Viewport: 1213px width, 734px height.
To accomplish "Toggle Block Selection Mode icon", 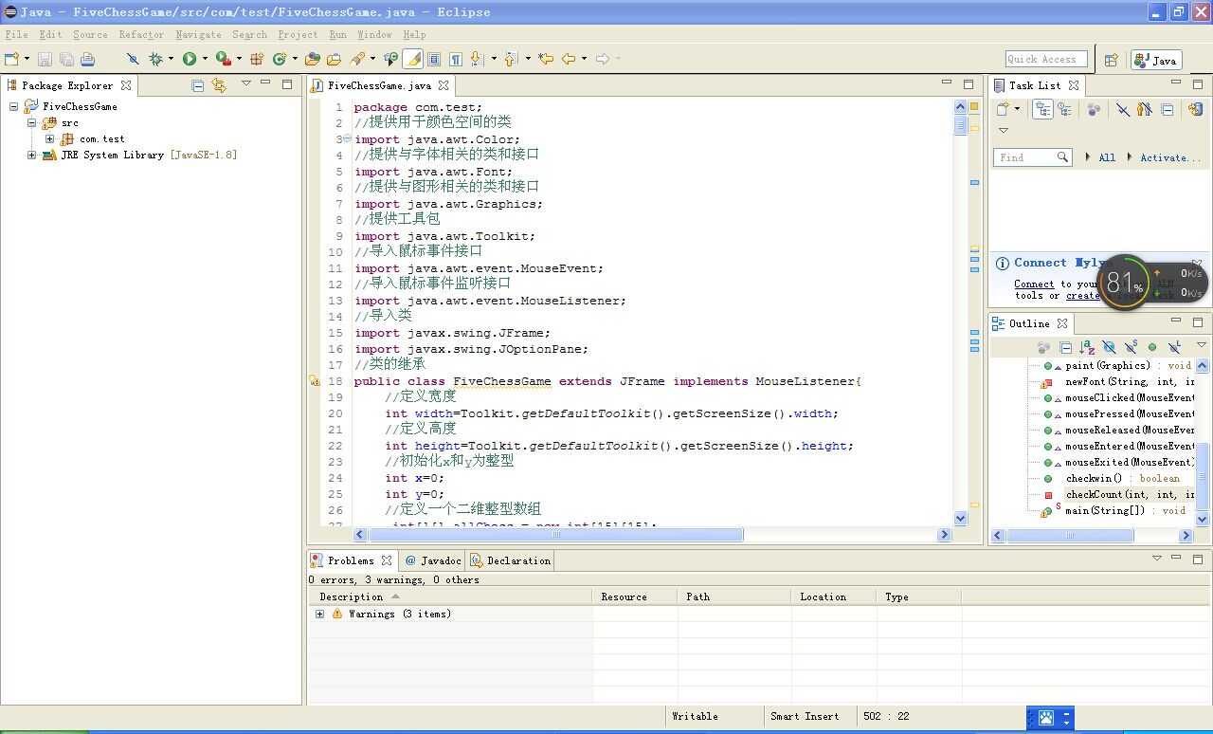I will pyautogui.click(x=434, y=59).
